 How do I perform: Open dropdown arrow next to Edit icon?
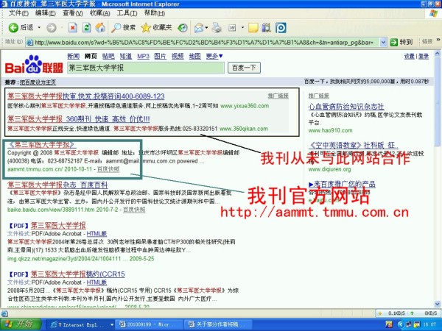(242, 28)
